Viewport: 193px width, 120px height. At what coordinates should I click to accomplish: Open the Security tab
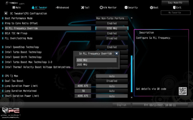point(131,7)
